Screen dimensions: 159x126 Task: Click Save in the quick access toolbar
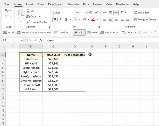pyautogui.click(x=92, y=32)
